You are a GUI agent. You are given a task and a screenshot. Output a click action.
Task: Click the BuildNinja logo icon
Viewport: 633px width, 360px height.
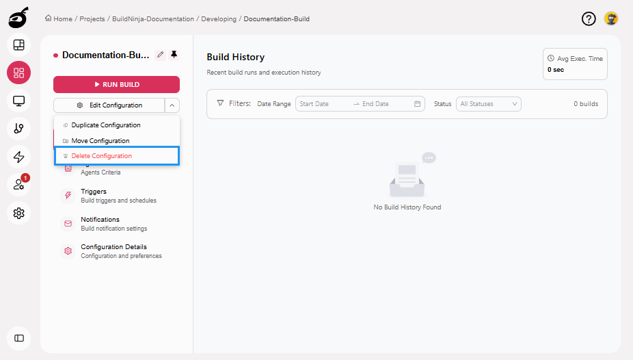point(18,18)
